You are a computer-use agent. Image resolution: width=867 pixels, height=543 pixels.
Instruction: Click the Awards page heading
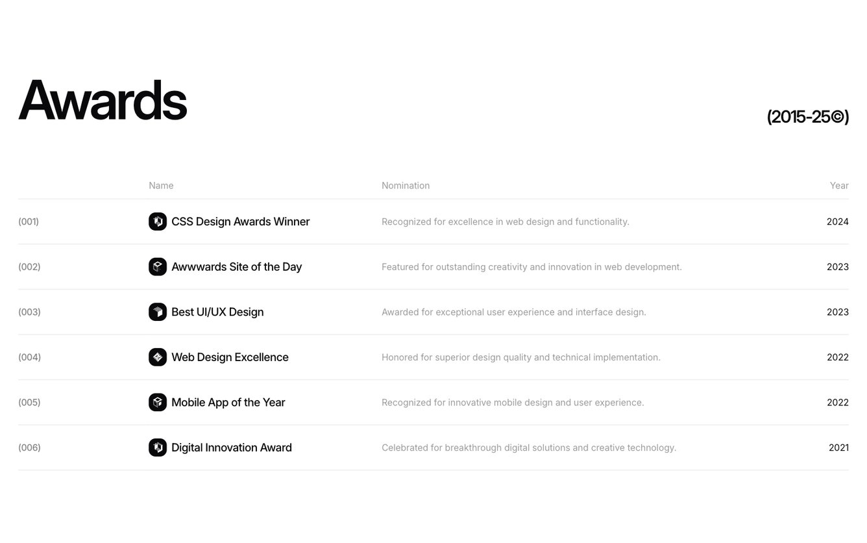103,101
